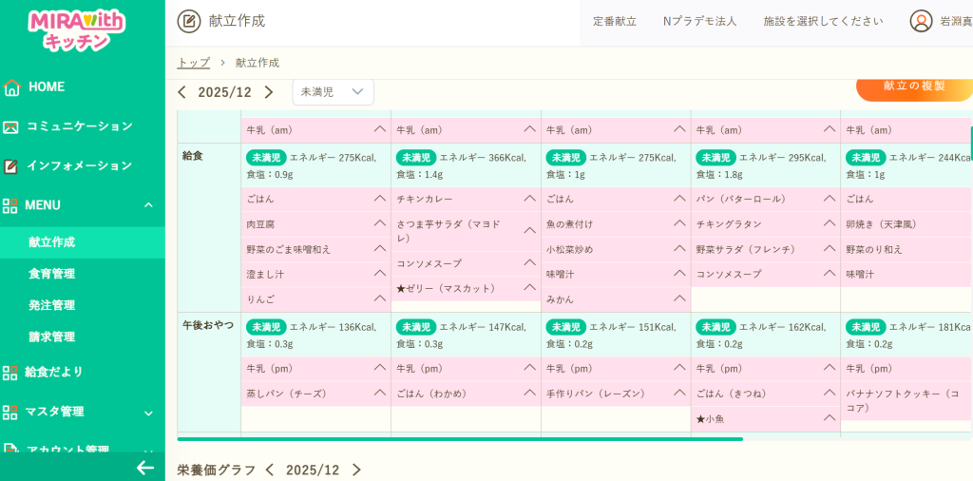Click the トップ breadcrumb link
The height and width of the screenshot is (481, 973).
193,63
